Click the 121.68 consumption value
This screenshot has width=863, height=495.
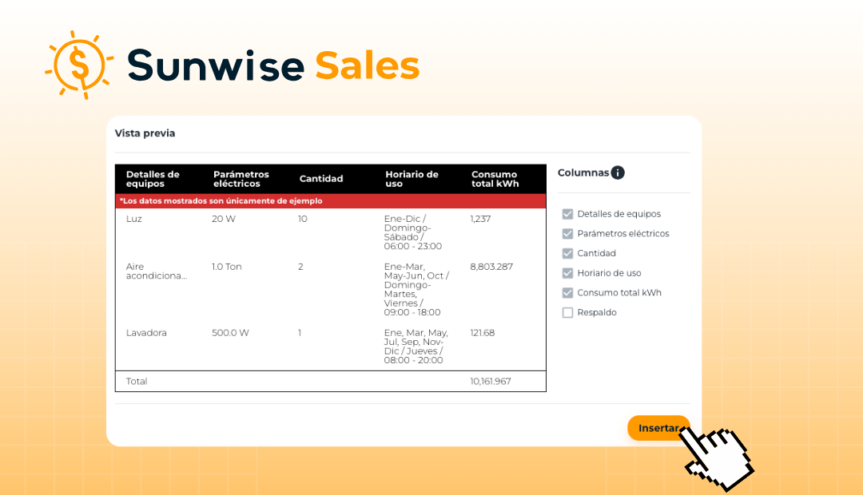482,333
